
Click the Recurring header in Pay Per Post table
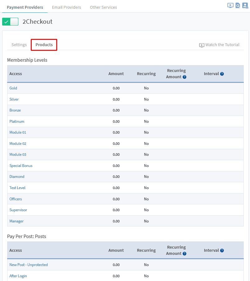(146, 250)
